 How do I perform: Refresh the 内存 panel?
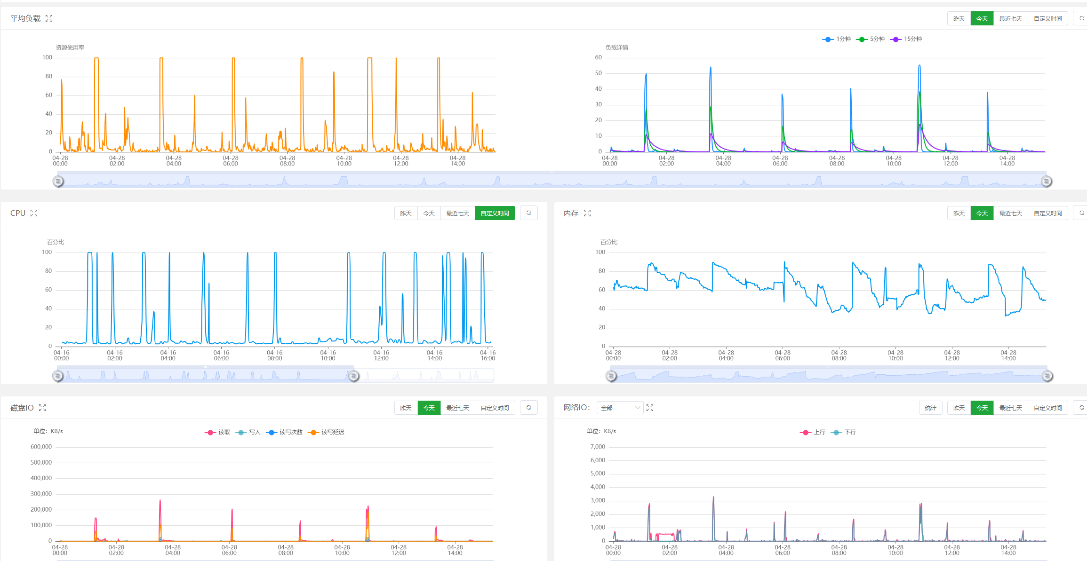pyautogui.click(x=1081, y=213)
